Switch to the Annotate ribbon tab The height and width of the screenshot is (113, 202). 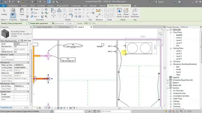tap(41, 6)
